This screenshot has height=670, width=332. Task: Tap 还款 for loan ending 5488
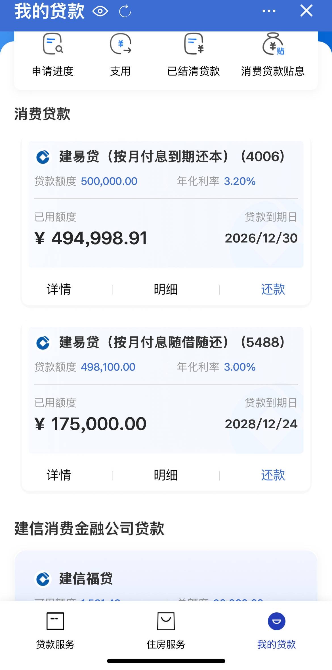tap(273, 475)
